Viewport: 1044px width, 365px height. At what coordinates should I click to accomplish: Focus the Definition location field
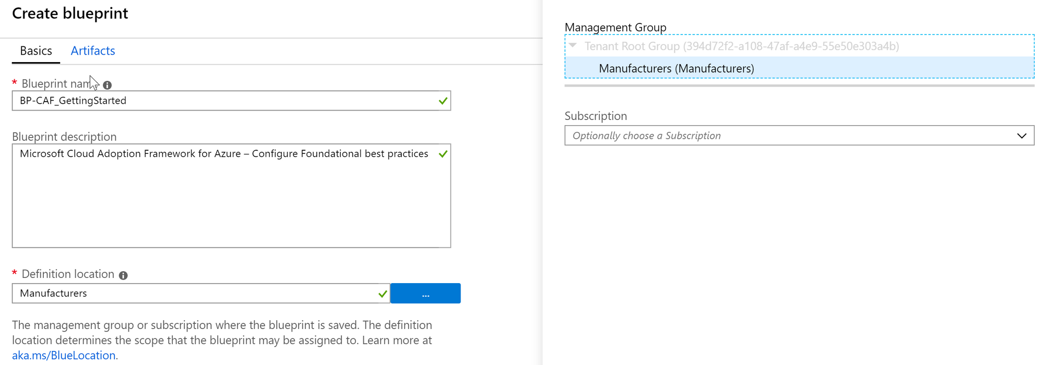(x=201, y=293)
